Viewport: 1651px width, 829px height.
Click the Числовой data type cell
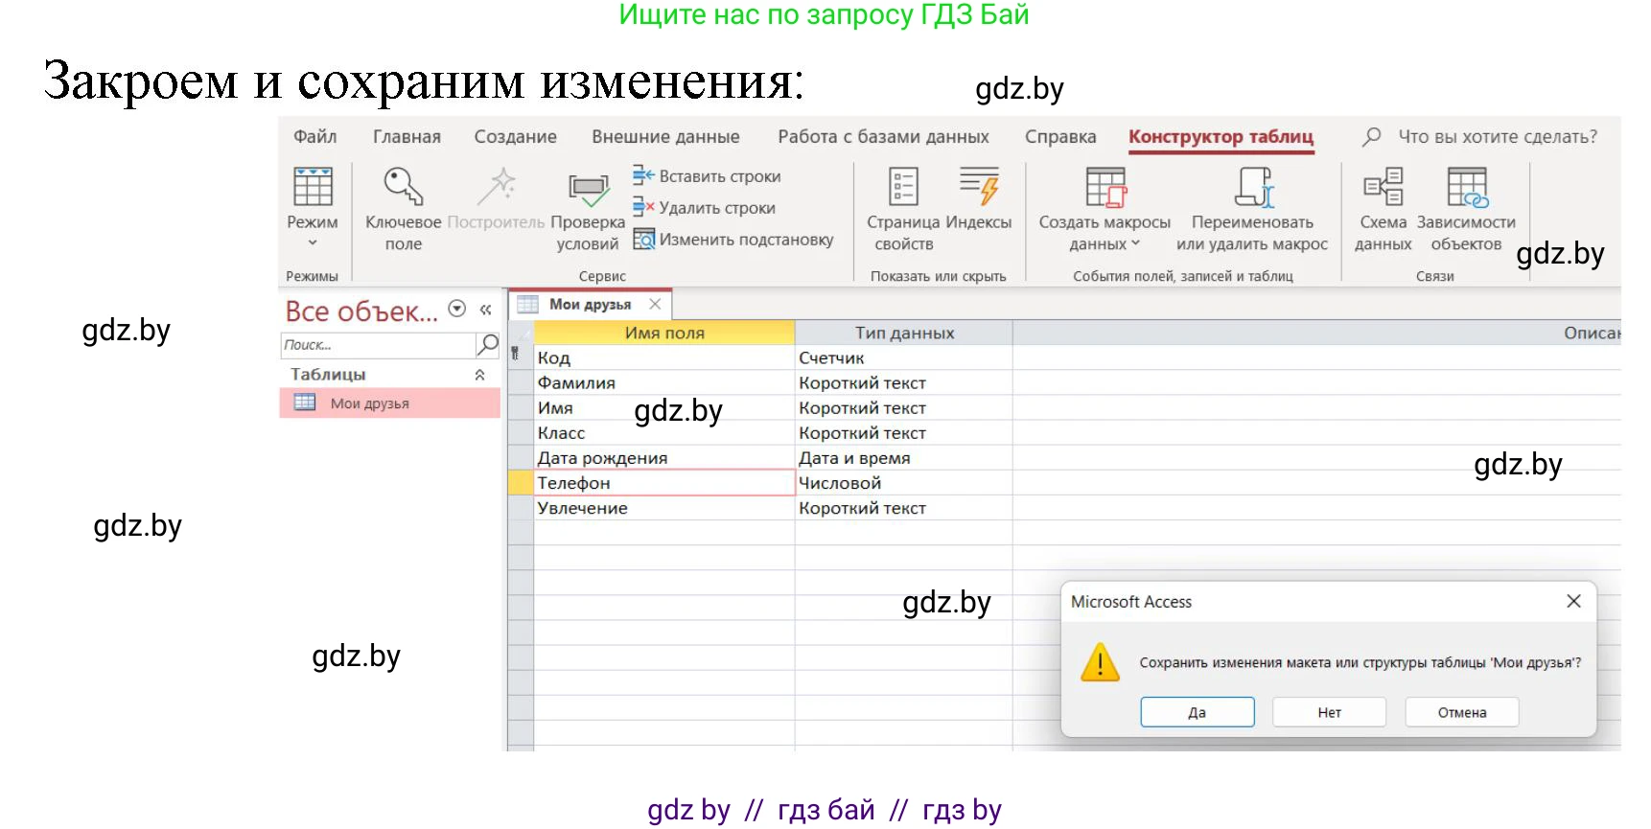(x=904, y=483)
